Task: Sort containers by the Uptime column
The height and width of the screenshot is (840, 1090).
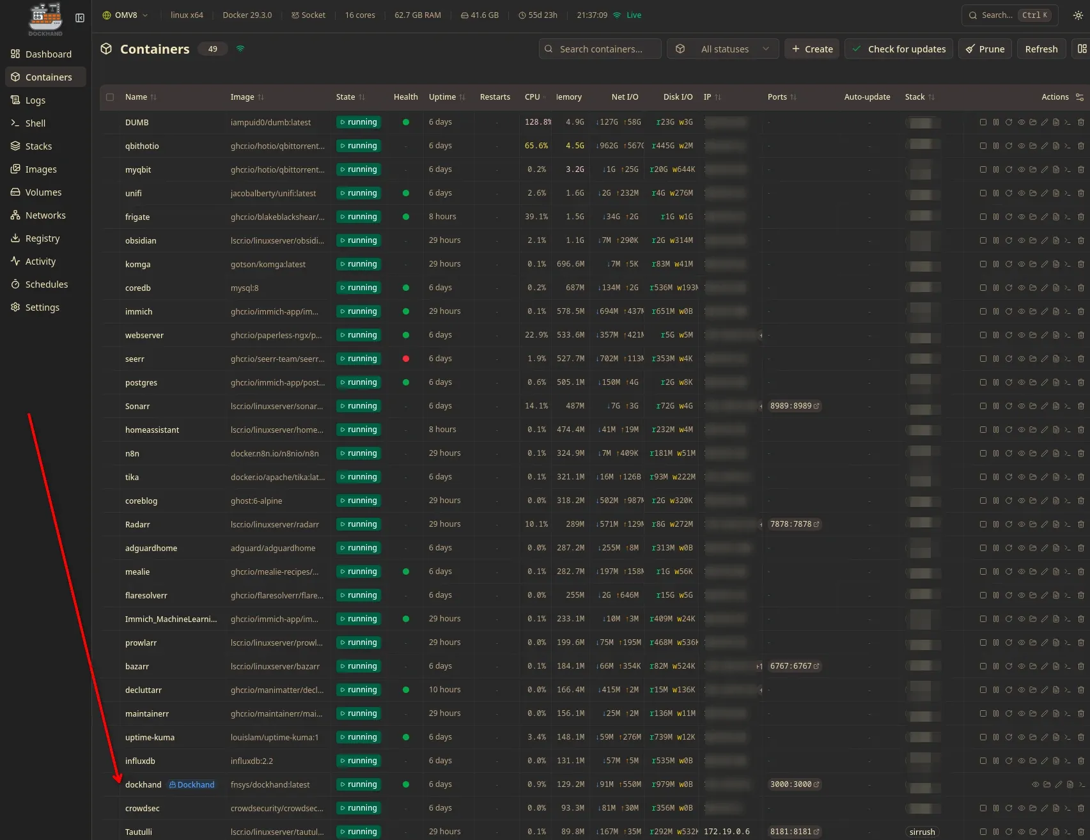Action: pyautogui.click(x=447, y=97)
